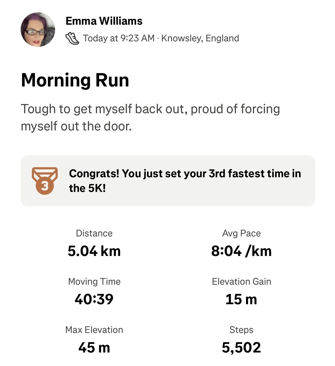Tap the activity description text

150,117
